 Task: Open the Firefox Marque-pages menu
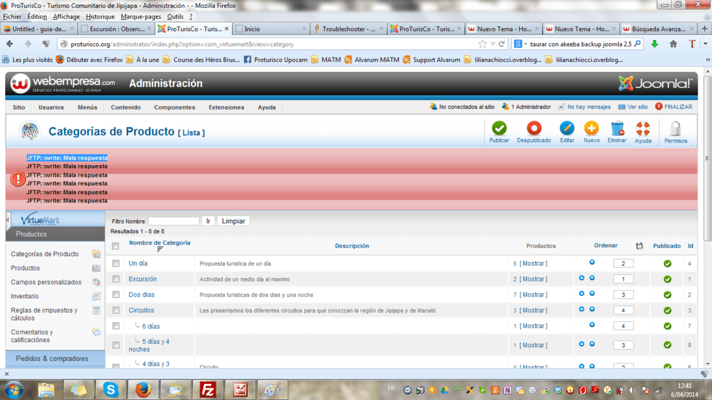tap(140, 16)
